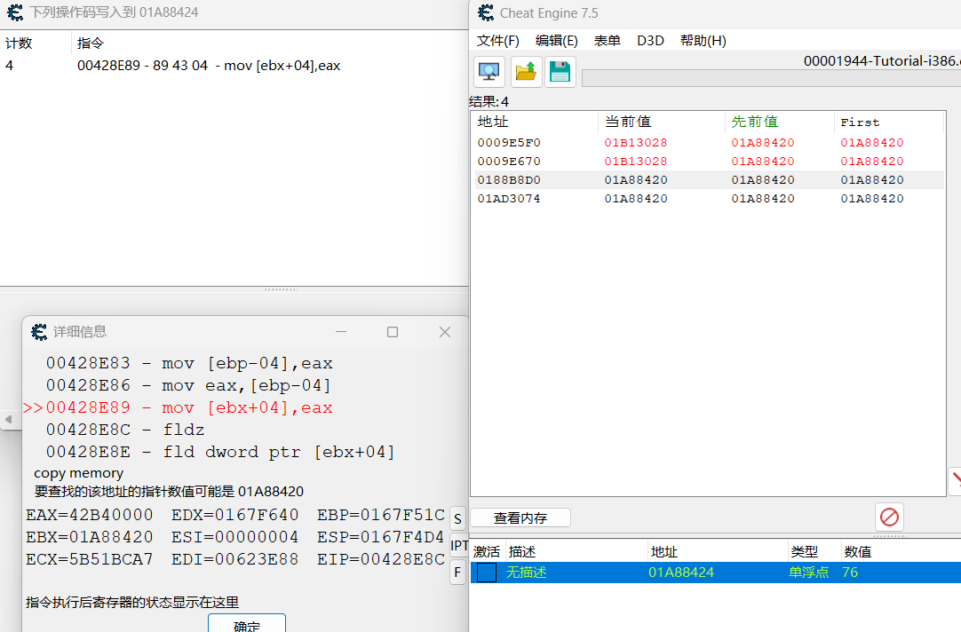Click the left collapse arrow at window edge
Screen dimensions: 961x632
coord(8,417)
